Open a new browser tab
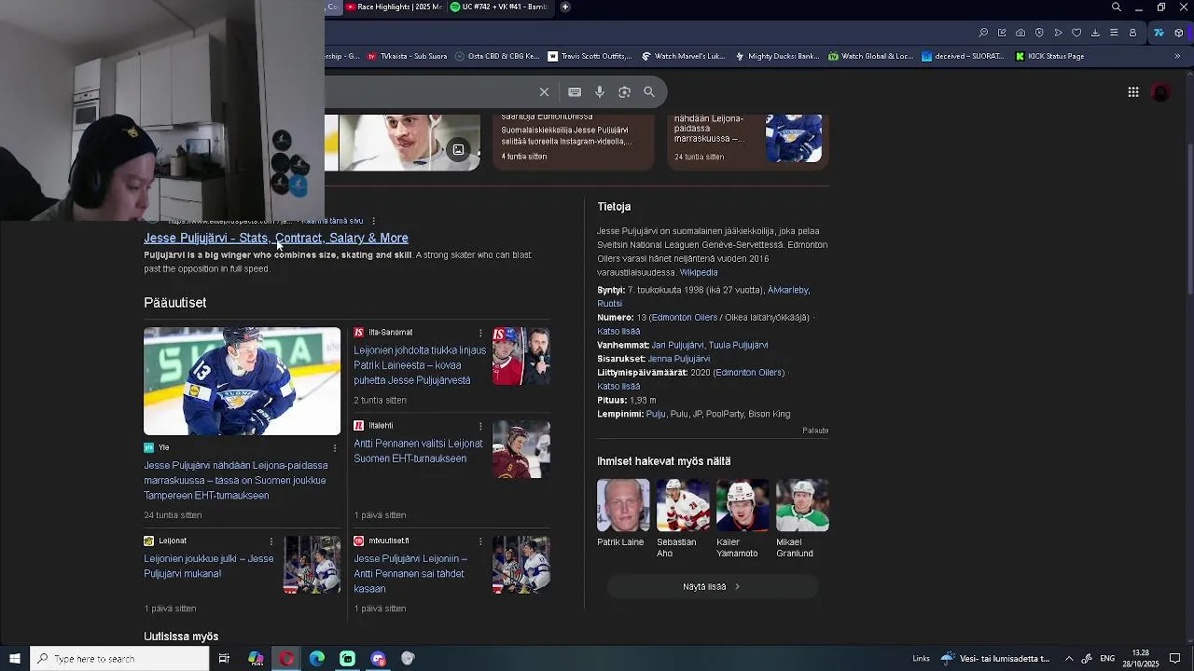Image resolution: width=1194 pixels, height=671 pixels. (565, 7)
